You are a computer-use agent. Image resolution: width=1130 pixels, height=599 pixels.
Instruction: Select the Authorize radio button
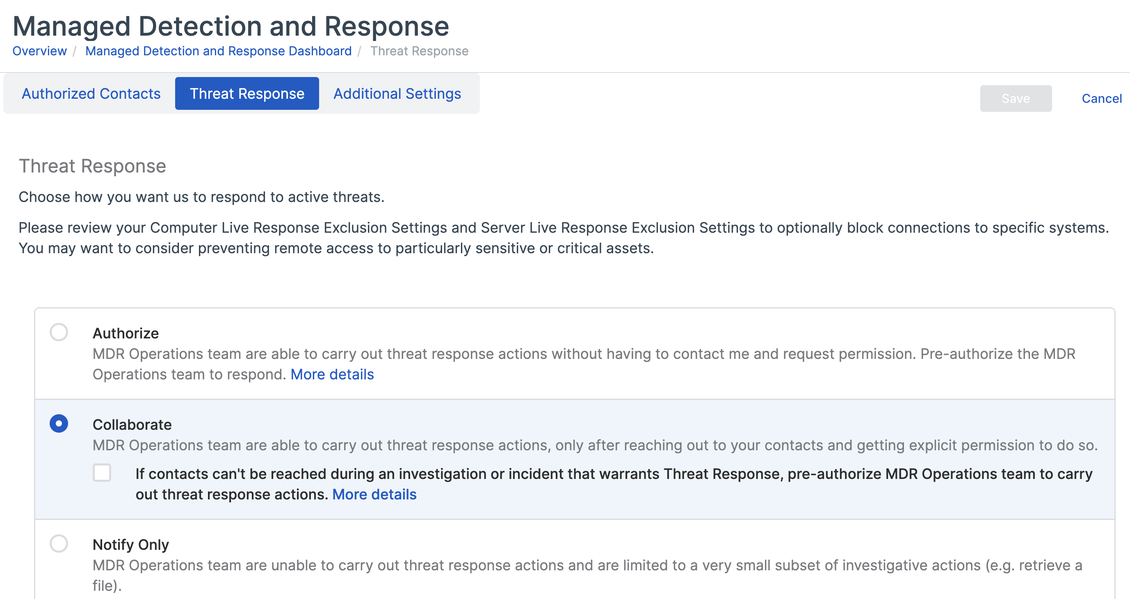tap(59, 332)
